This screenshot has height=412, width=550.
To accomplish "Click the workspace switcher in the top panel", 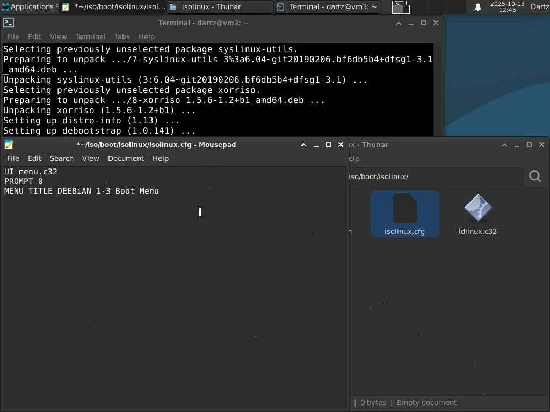I will pos(401,7).
